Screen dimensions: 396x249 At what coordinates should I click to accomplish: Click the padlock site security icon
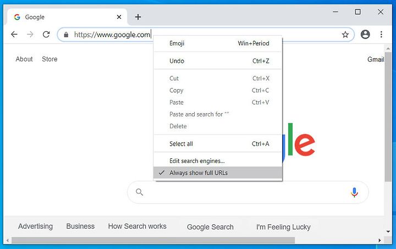click(66, 35)
